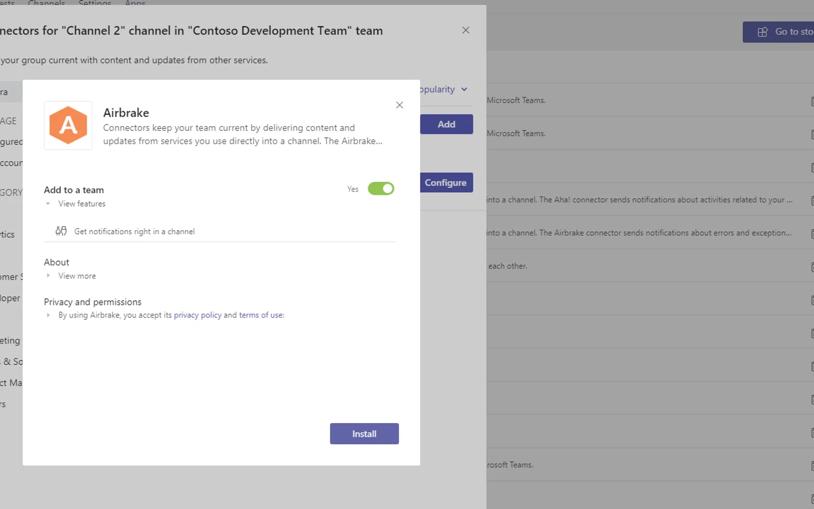This screenshot has width=814, height=509.
Task: Click the 'Add to a team' heading
Action: click(74, 190)
